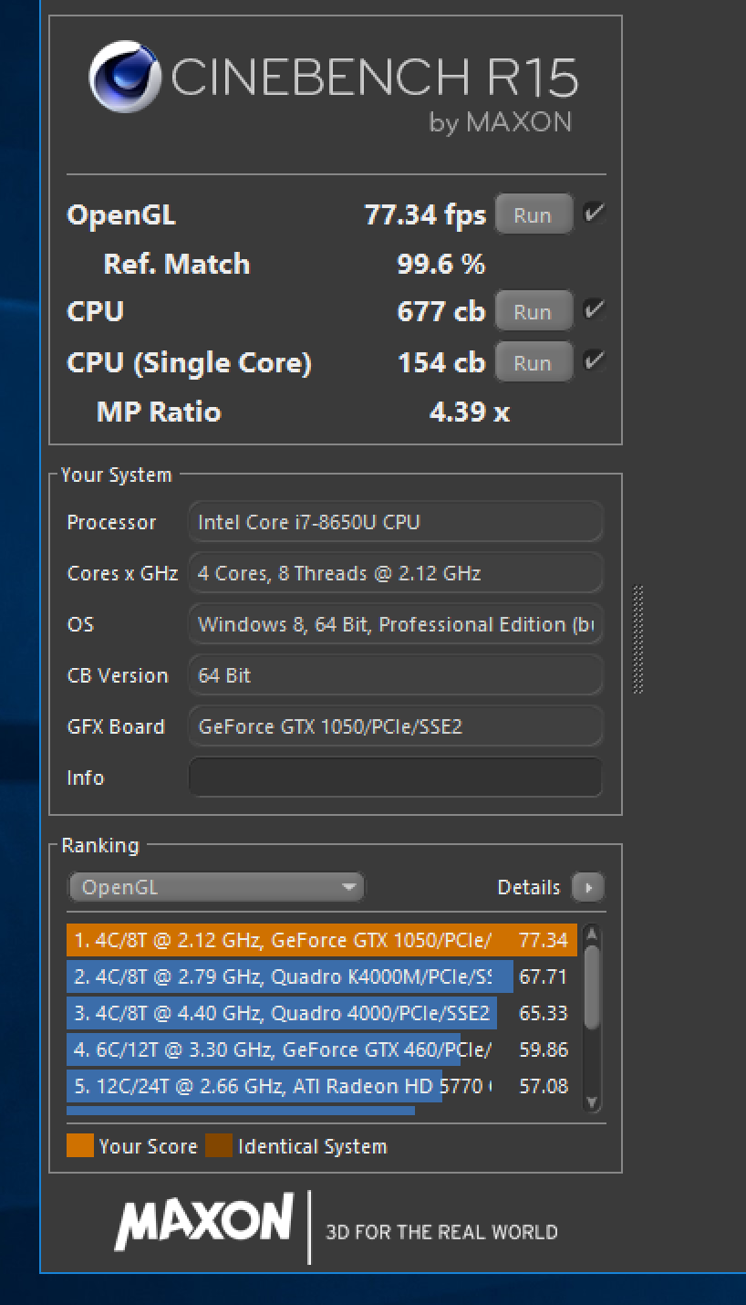The image size is (746, 1305).
Task: Select ranking entry 5 ATI Radeon HD 5770
Action: tap(322, 1086)
